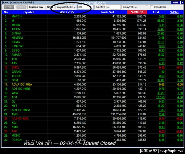Click Last price 197.50 for AOT
The height and width of the screenshot is (154, 185).
tap(160, 97)
